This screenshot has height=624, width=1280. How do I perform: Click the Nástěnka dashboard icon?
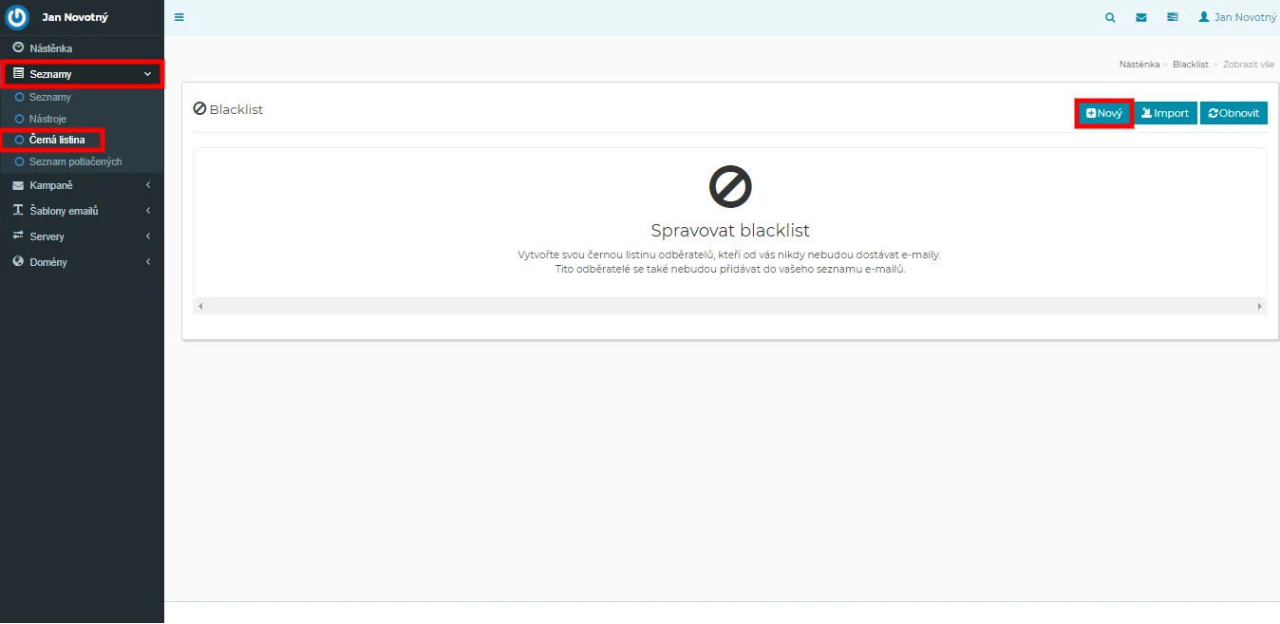(18, 47)
